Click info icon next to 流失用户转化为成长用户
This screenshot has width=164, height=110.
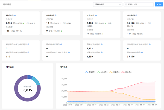[x=150, y=44]
